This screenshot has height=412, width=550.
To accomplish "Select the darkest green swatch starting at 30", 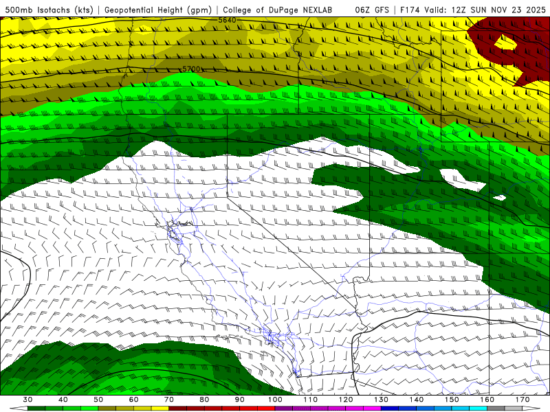I will 36,409.
